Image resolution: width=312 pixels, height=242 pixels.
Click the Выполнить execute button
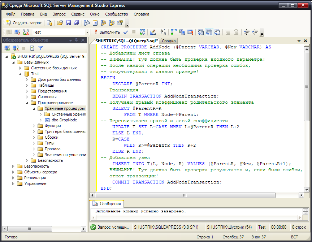click(x=108, y=32)
